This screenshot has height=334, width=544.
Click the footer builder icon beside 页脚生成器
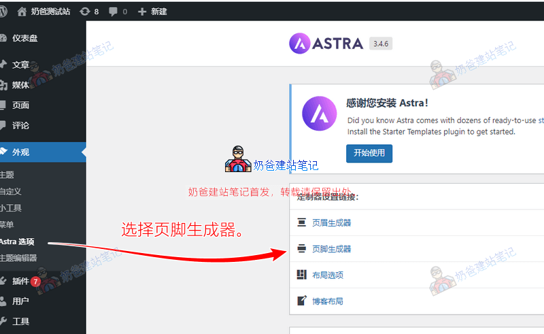pos(301,248)
